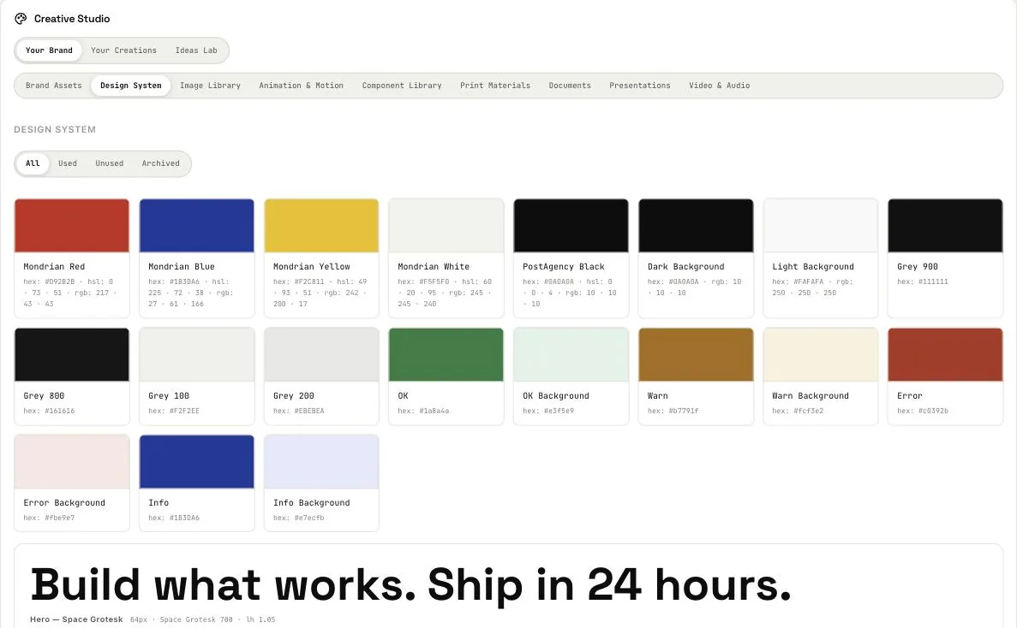Click the Creative Studio palette icon
The width and height of the screenshot is (1017, 628).
[21, 19]
